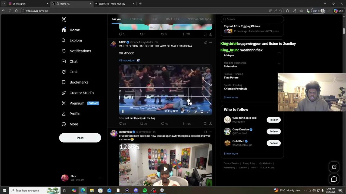This screenshot has height=194, width=346.
Task: Repost the top post with 1 repost
Action: coord(142,34)
